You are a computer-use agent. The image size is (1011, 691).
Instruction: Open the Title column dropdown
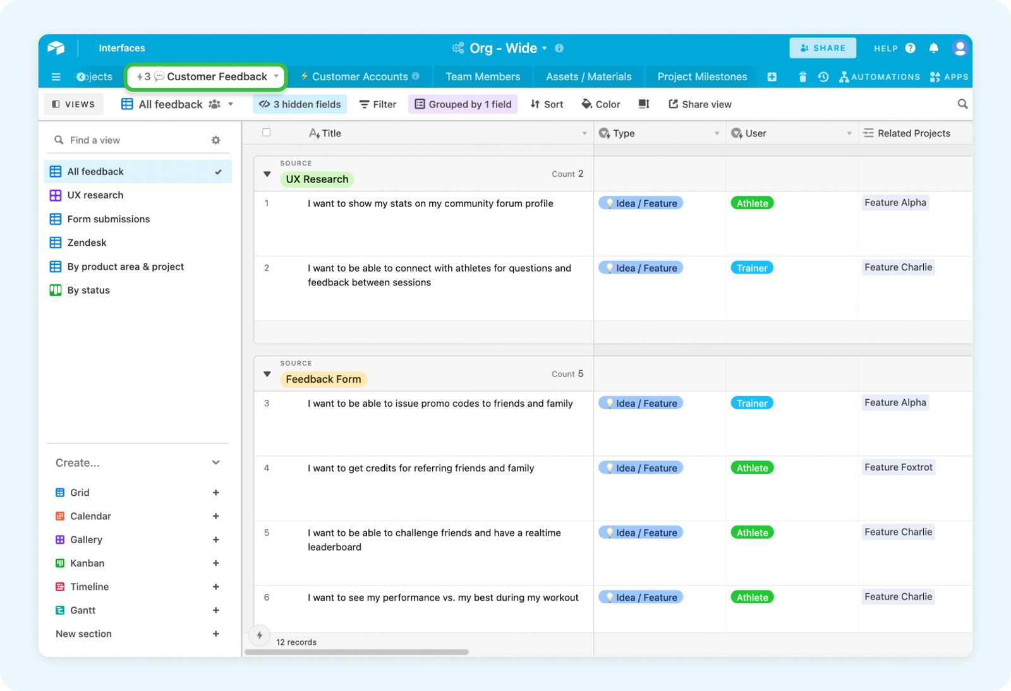[x=584, y=133]
